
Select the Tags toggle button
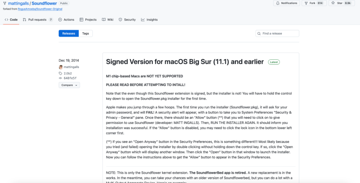86,33
